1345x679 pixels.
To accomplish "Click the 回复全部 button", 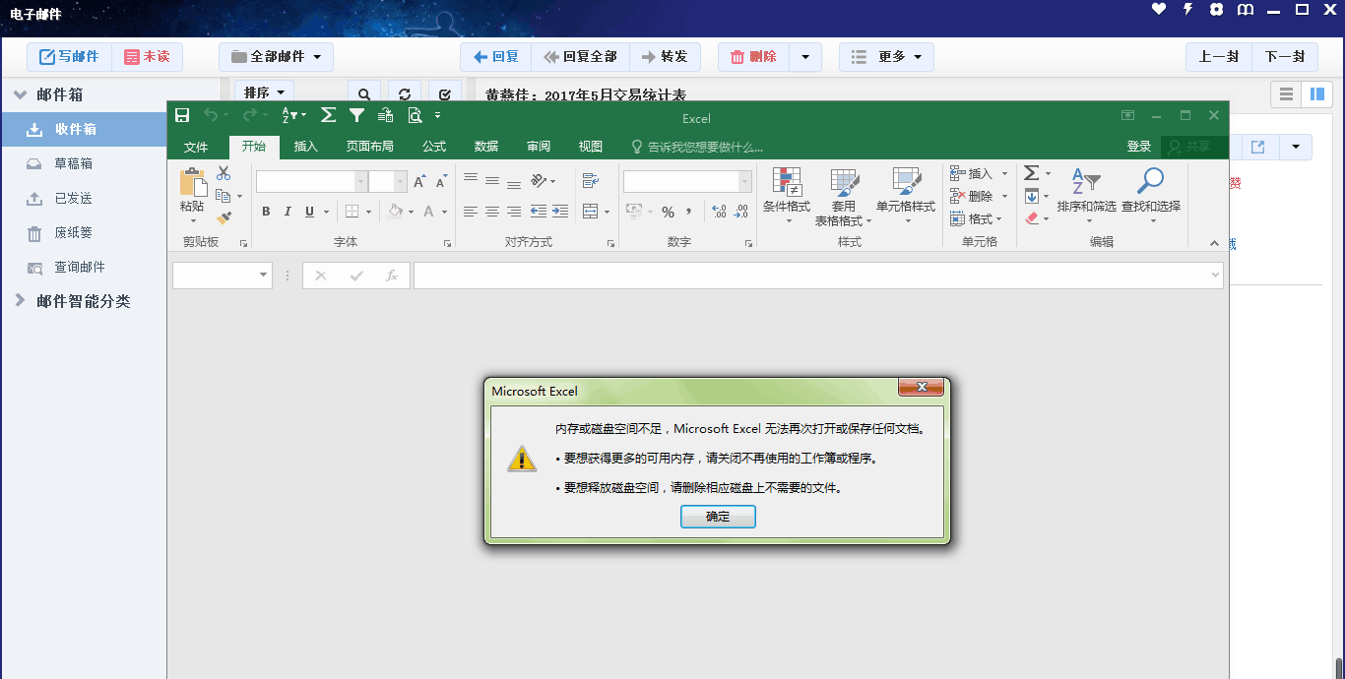I will click(581, 57).
